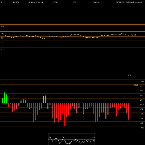The height and width of the screenshot is (145, 145).
Task: Click the 52.76 RSI value label
Action: 133,35
